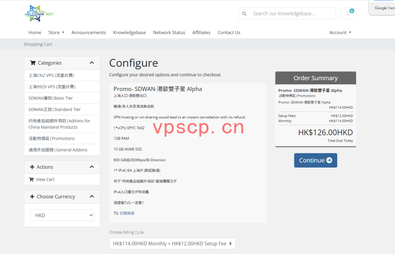This screenshot has height=254, width=395.
Task: Select 上海9929 VPS category
Action: pyautogui.click(x=62, y=87)
